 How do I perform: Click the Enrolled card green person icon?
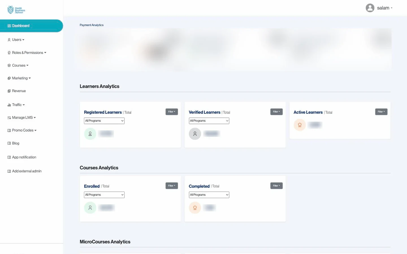90,208
